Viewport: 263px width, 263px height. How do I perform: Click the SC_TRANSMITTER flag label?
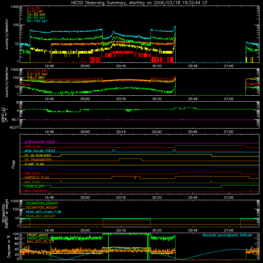(38, 159)
